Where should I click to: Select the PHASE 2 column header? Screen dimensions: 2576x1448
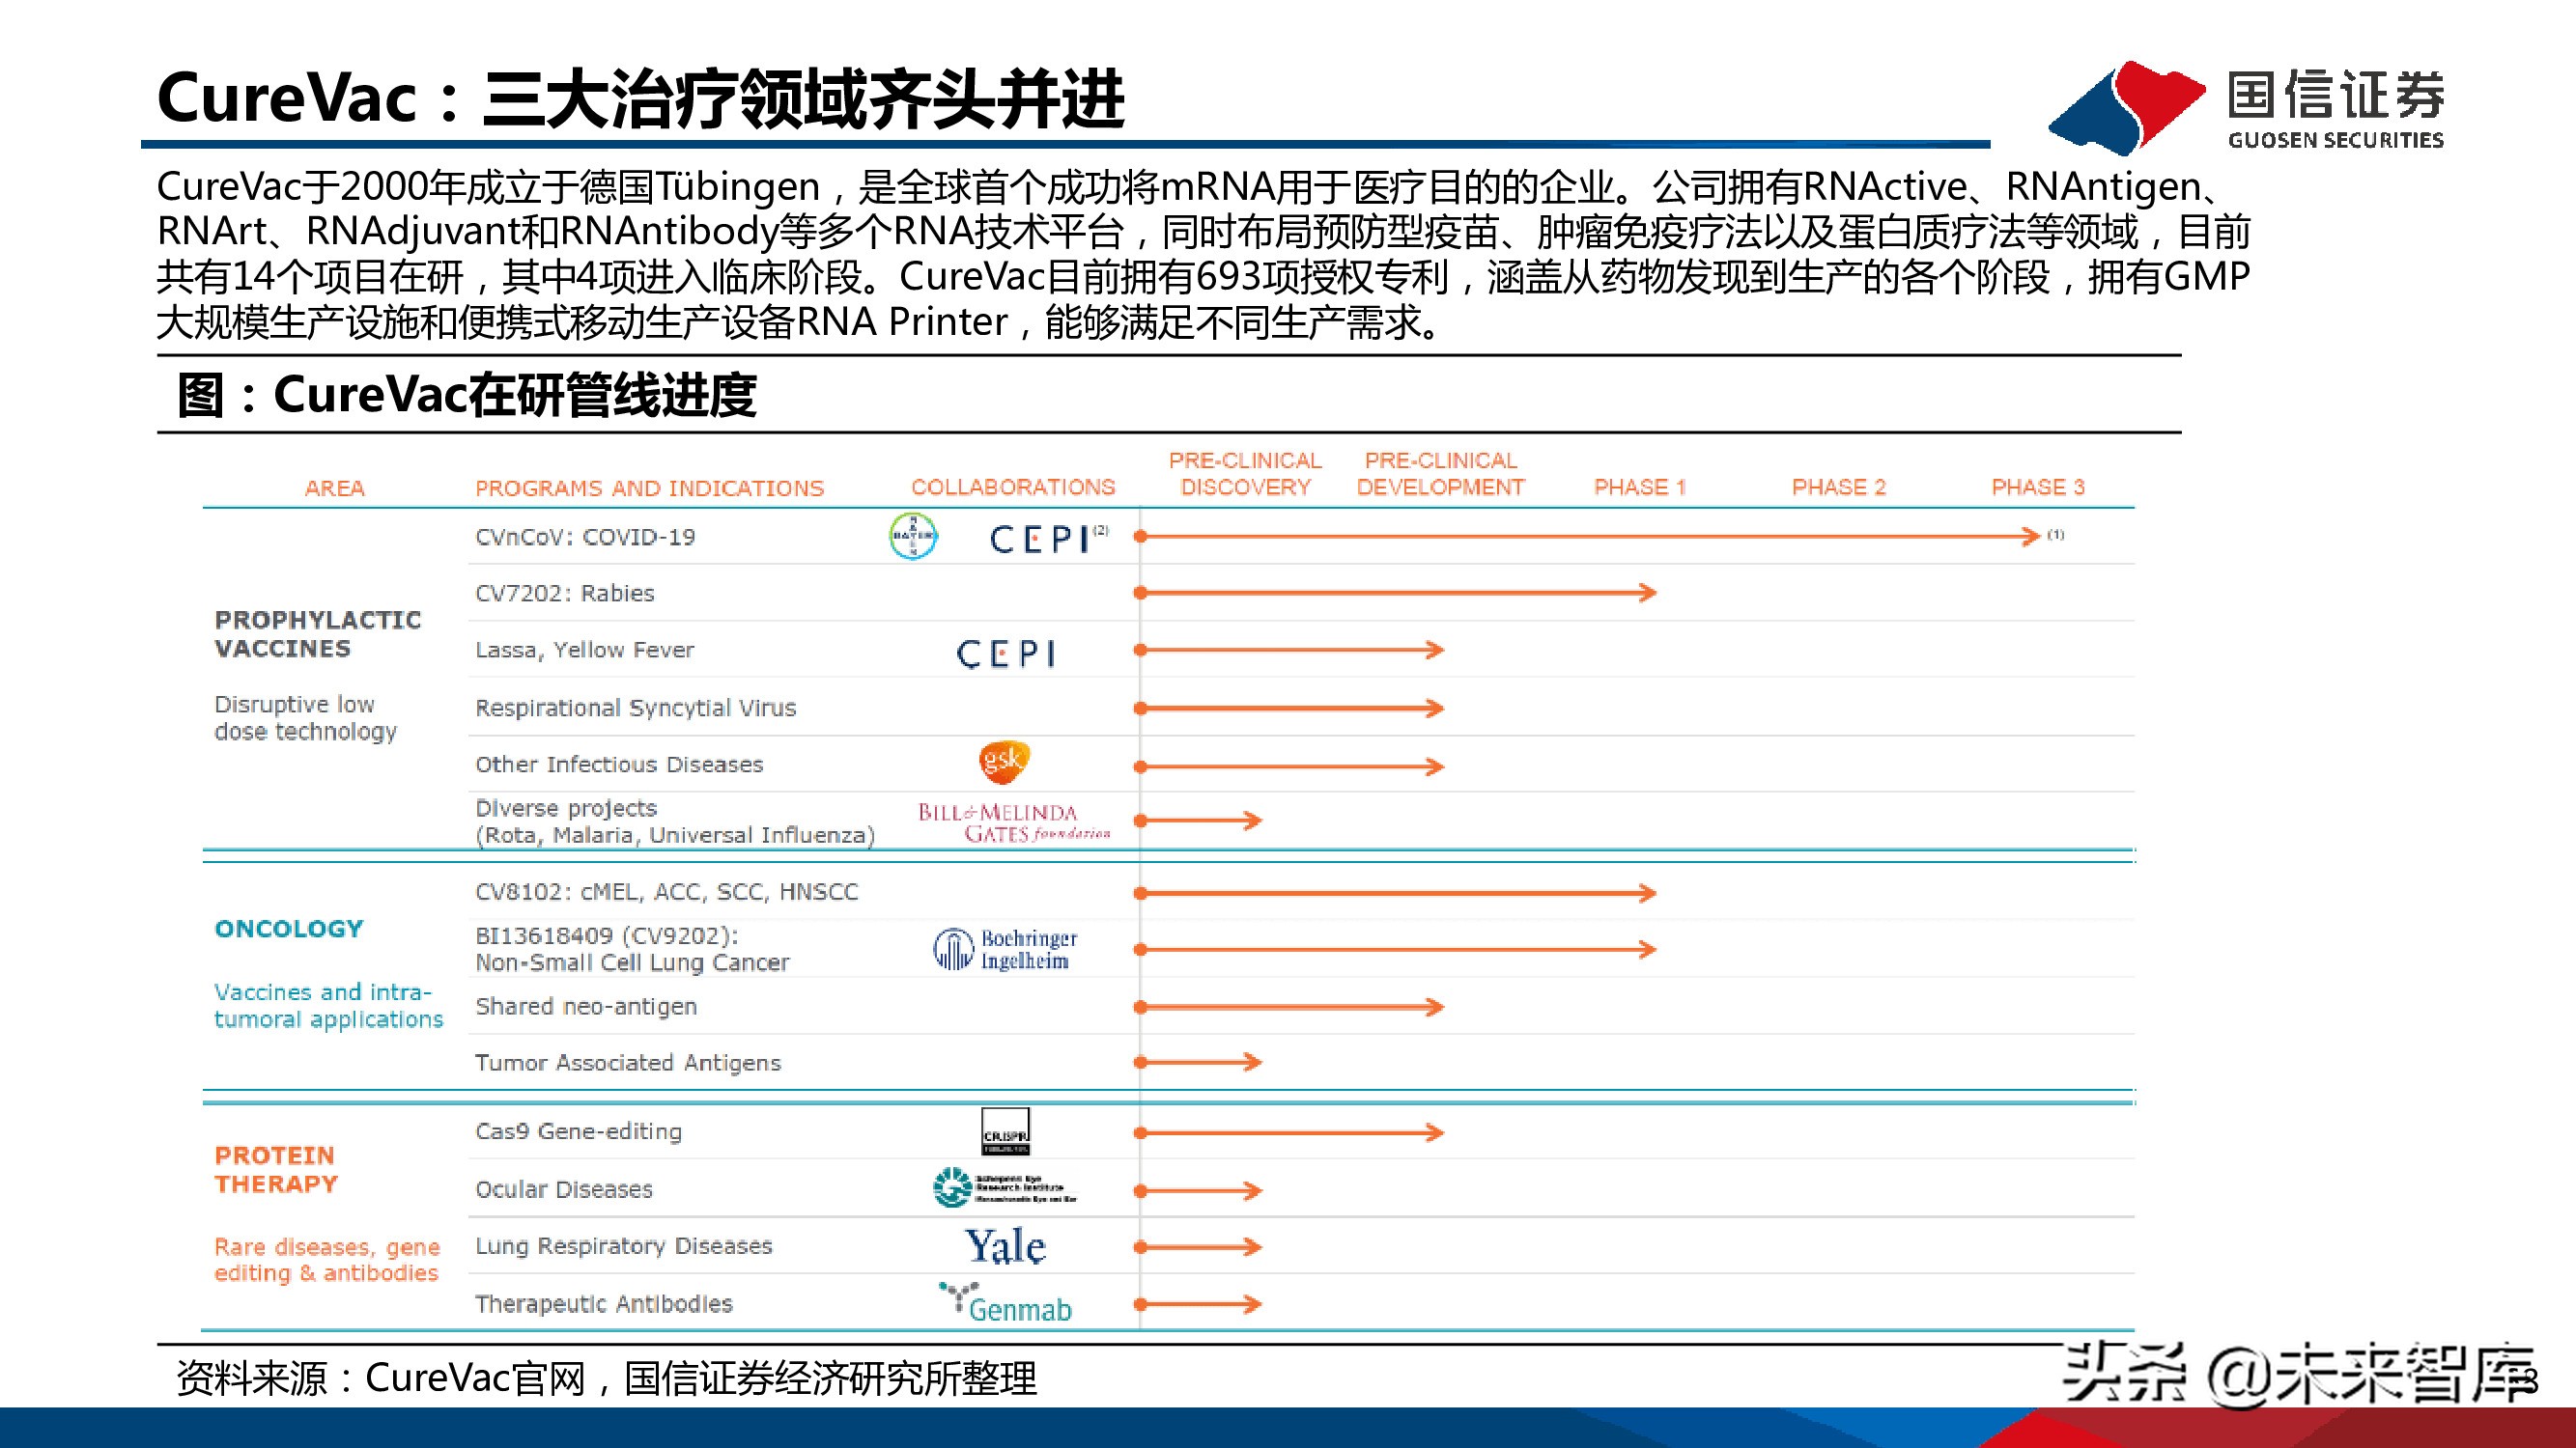coord(1839,487)
